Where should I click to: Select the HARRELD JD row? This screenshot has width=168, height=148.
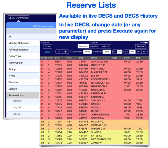pyautogui.click(x=95, y=90)
